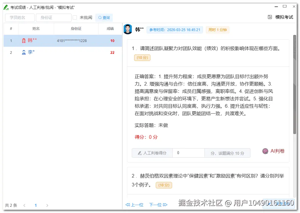The image size is (300, 213).
Task: Click score 22 in 李* row
Action: (112, 53)
